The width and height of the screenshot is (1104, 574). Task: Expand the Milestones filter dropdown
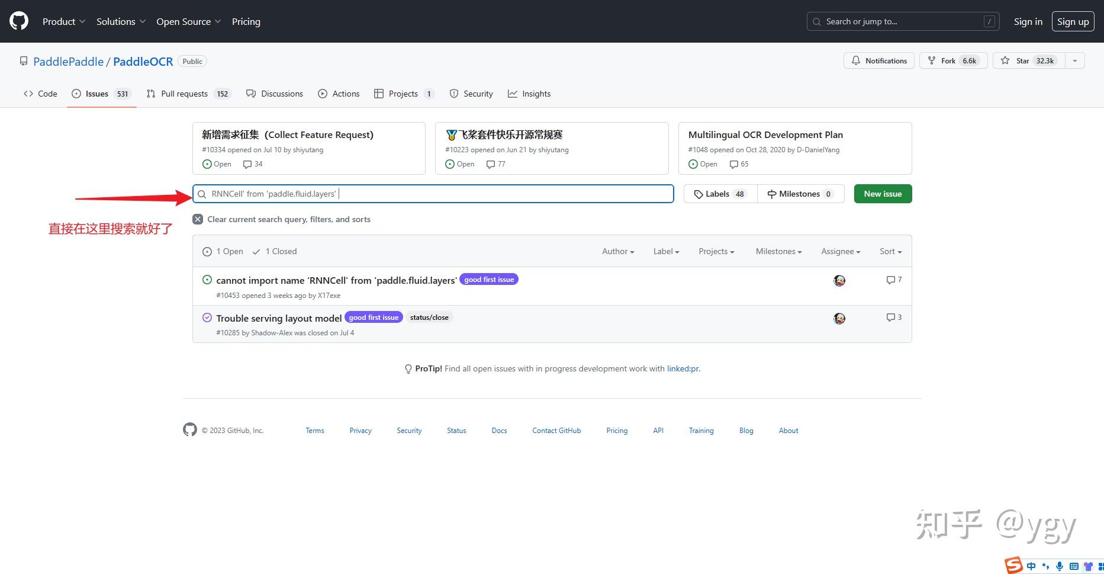click(778, 251)
